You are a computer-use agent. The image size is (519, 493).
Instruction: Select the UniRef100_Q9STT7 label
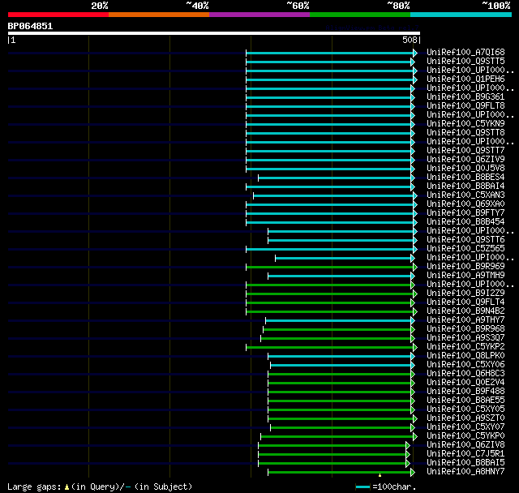coord(465,151)
